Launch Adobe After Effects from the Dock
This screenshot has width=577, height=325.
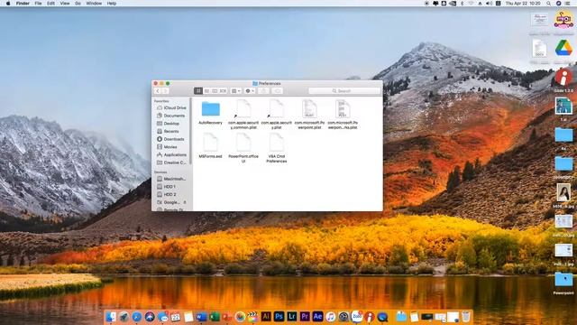pyautogui.click(x=317, y=317)
